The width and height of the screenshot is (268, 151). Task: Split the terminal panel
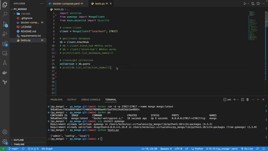(x=242, y=100)
